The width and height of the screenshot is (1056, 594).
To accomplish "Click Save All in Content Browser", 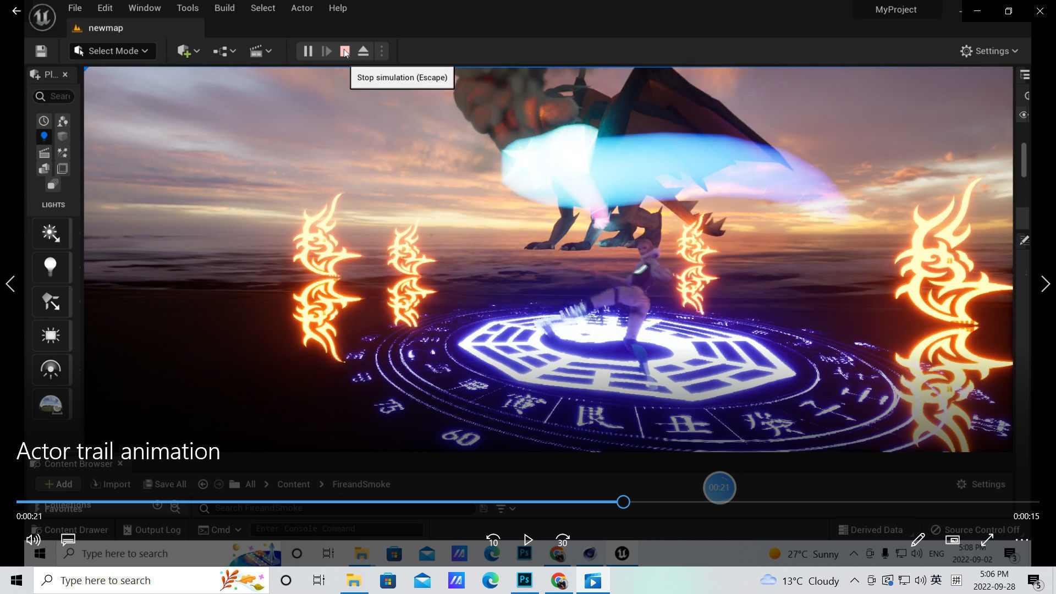I will tap(165, 484).
